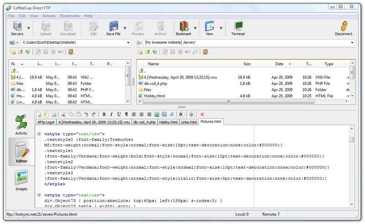Image resolution: width=365 pixels, height=224 pixels.
Task: Launch the Terminal
Action: (x=238, y=28)
